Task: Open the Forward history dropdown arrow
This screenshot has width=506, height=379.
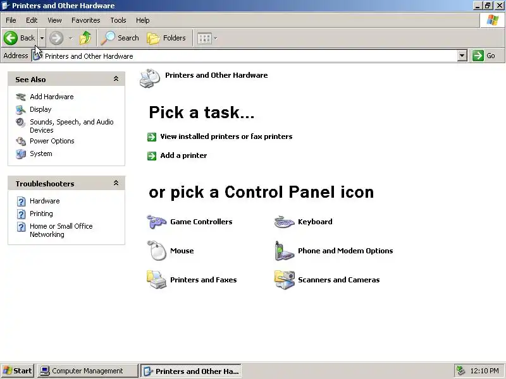Action: click(x=70, y=38)
